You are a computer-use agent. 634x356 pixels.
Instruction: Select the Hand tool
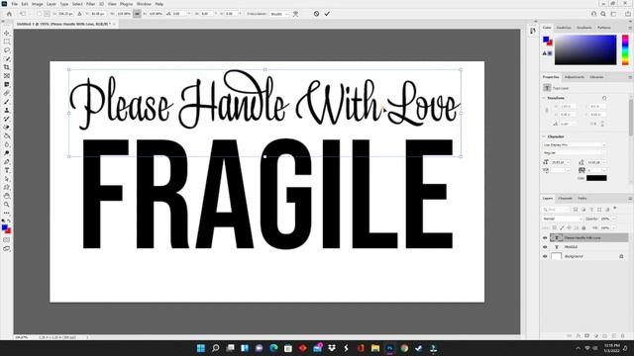click(x=7, y=196)
